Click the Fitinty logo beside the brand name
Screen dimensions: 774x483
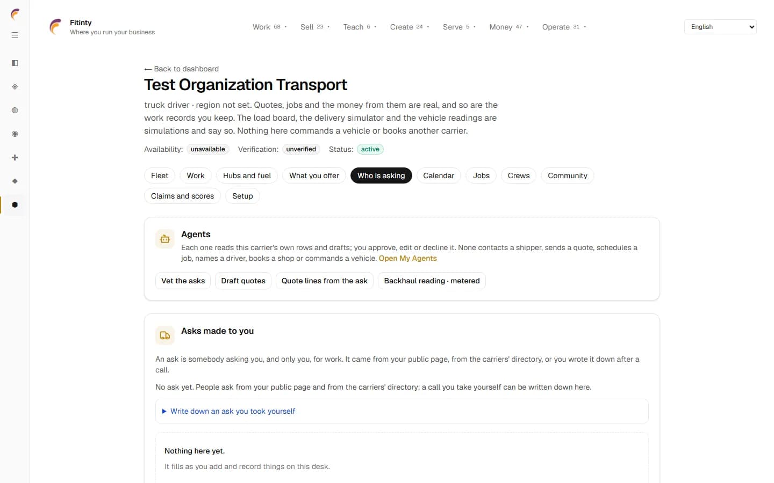pos(55,27)
